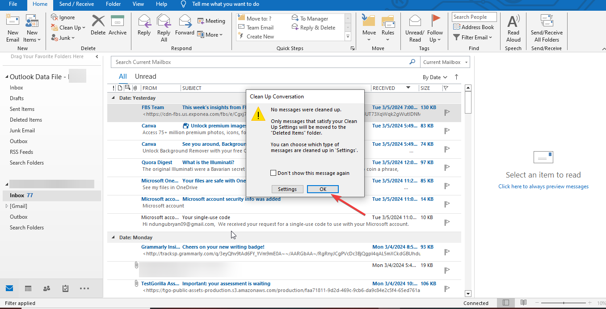Screen dimensions: 606x309
Task: Open the New Items dropdown
Action: (x=32, y=28)
